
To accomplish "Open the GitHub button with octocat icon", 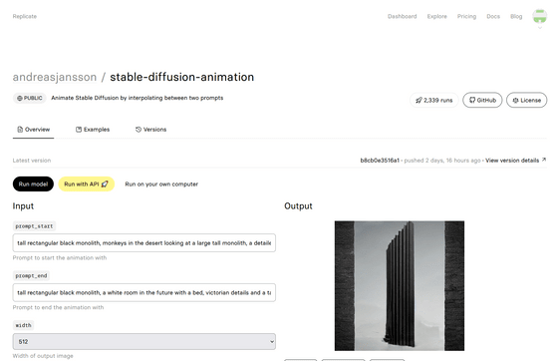I will pyautogui.click(x=482, y=100).
